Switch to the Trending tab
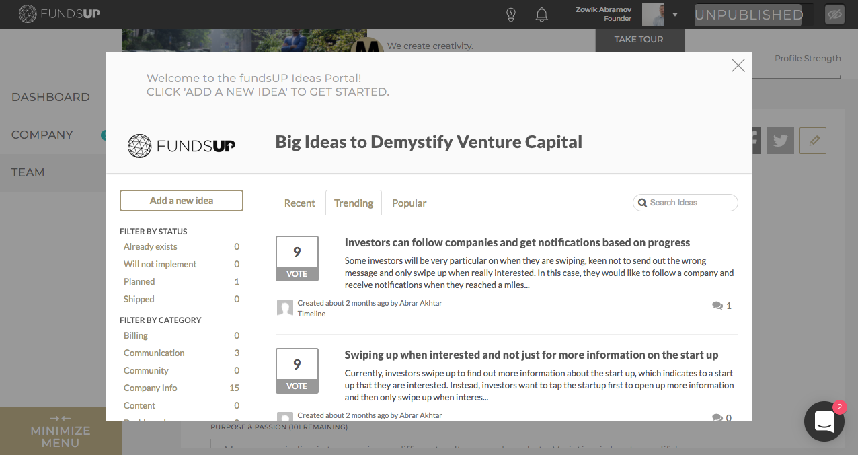This screenshot has width=858, height=455. 354,203
